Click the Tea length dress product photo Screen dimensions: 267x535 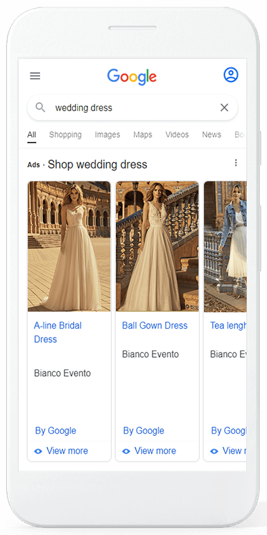point(225,246)
